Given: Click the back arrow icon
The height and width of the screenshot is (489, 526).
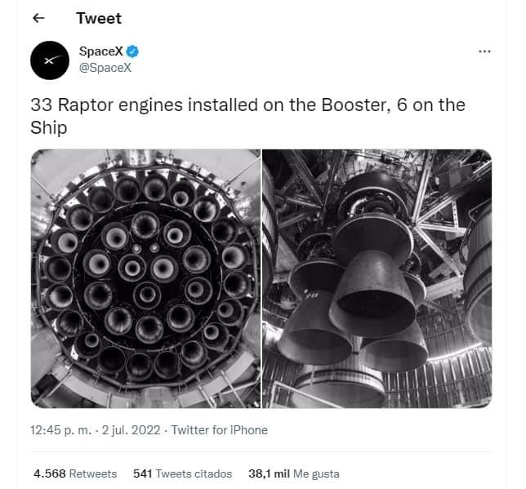Looking at the screenshot, I should coord(38,18).
